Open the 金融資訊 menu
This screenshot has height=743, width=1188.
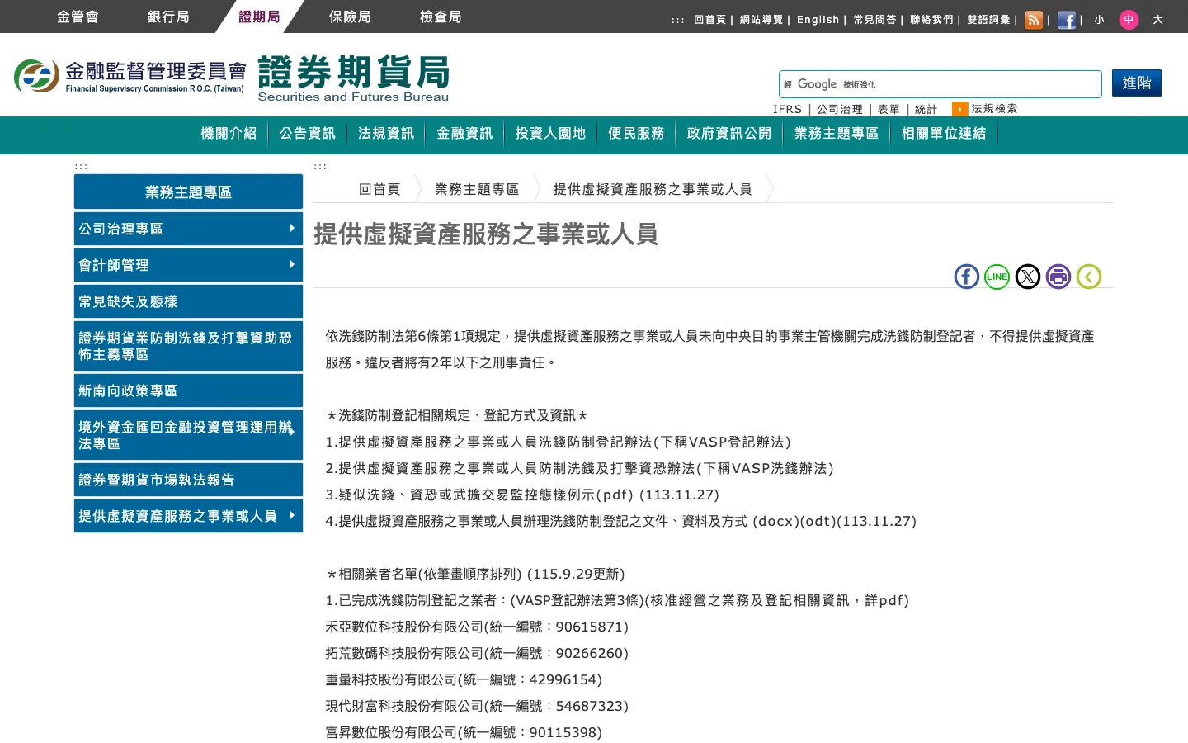tap(464, 134)
